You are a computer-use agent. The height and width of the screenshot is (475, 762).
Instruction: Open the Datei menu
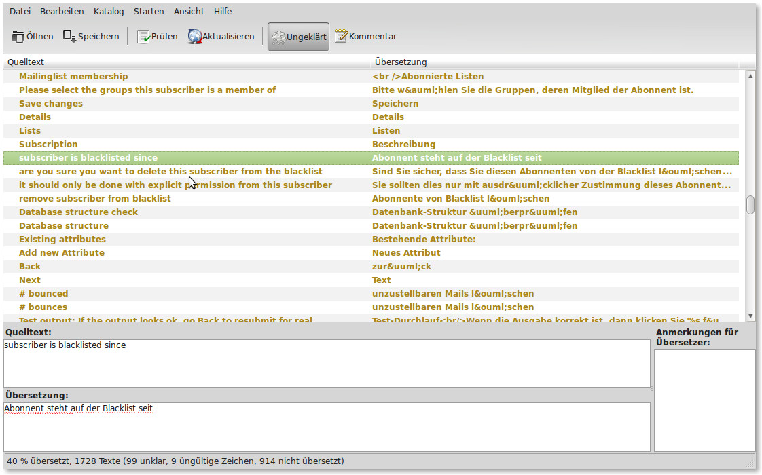[20, 11]
